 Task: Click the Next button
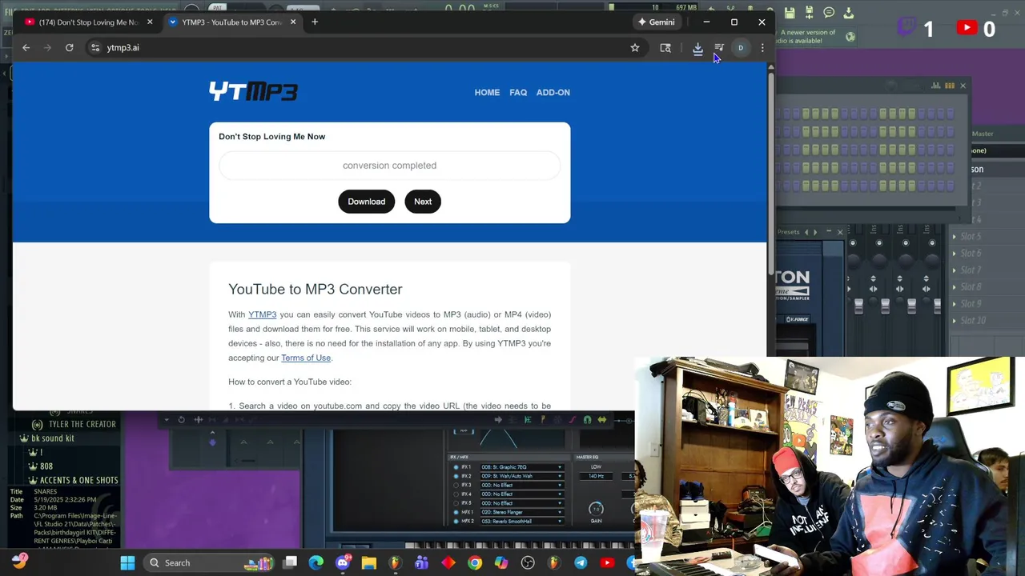point(423,202)
